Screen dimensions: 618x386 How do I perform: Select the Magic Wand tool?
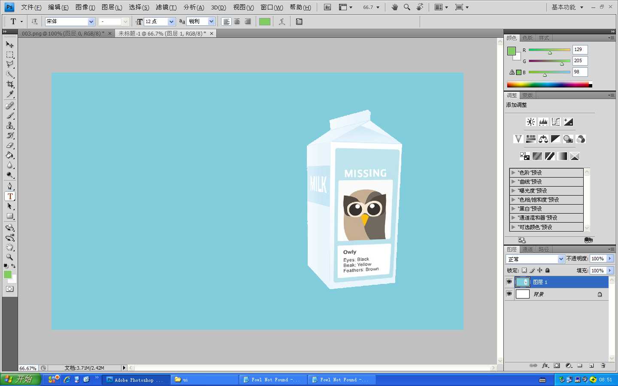point(10,74)
